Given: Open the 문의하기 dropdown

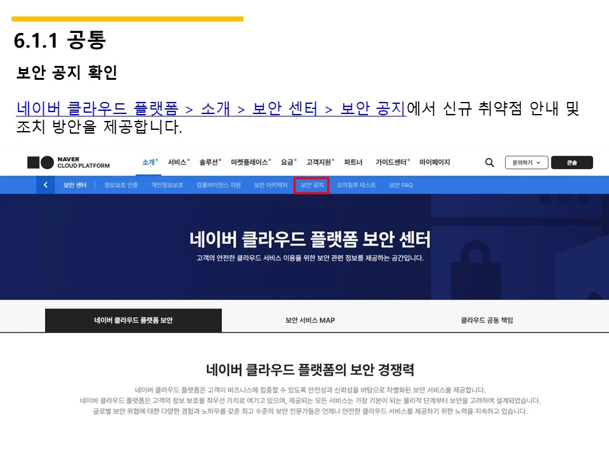Looking at the screenshot, I should pos(527,162).
